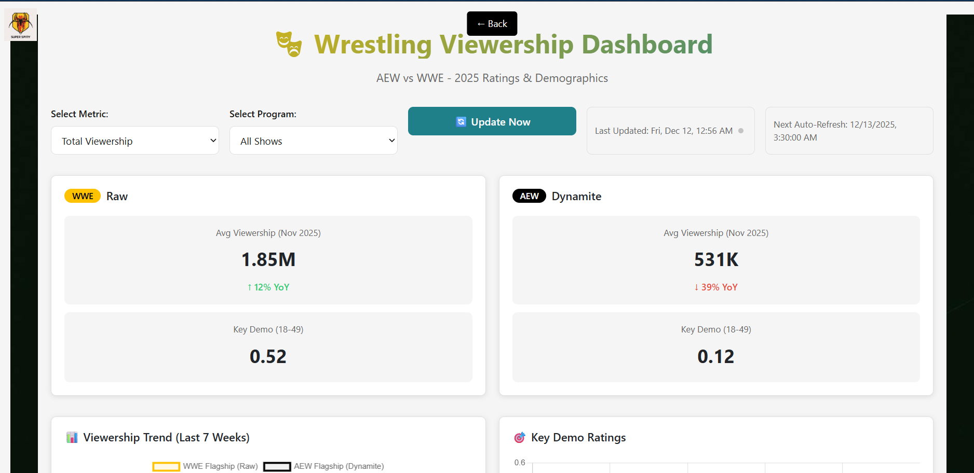
Task: Select the Dynamite program panel header
Action: [576, 196]
